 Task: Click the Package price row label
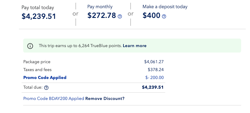tap(37, 62)
